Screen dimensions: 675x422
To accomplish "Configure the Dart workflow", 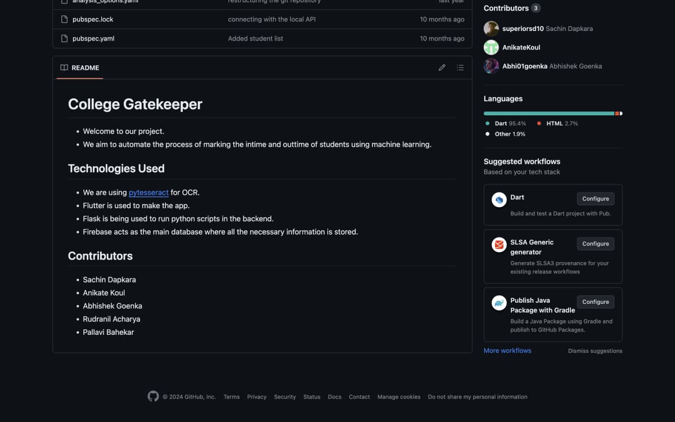I will (x=595, y=199).
